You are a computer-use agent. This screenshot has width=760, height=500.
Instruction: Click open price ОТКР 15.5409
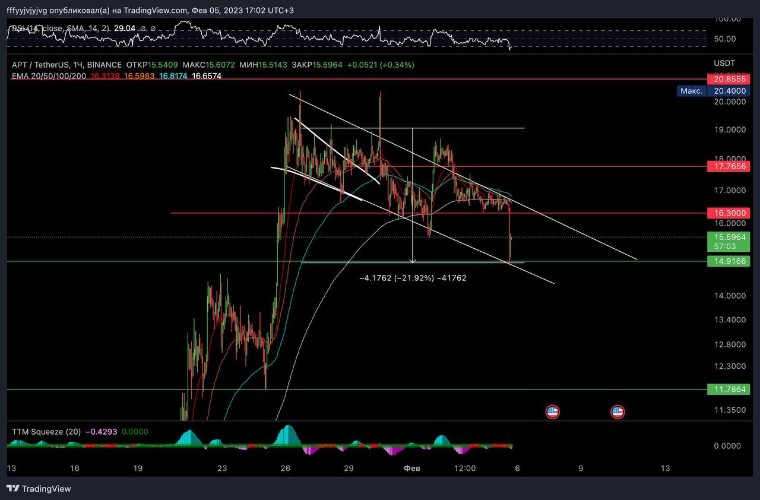(x=151, y=65)
